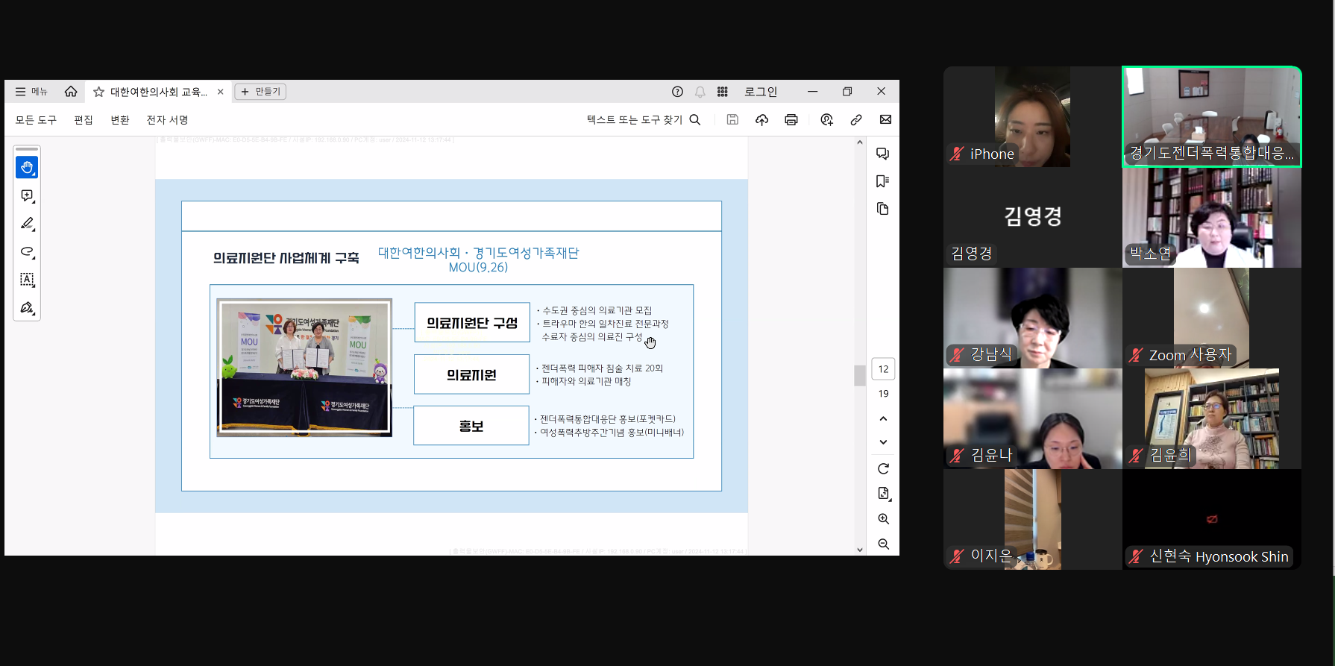Print the document via printer icon
The height and width of the screenshot is (666, 1335).
(791, 120)
